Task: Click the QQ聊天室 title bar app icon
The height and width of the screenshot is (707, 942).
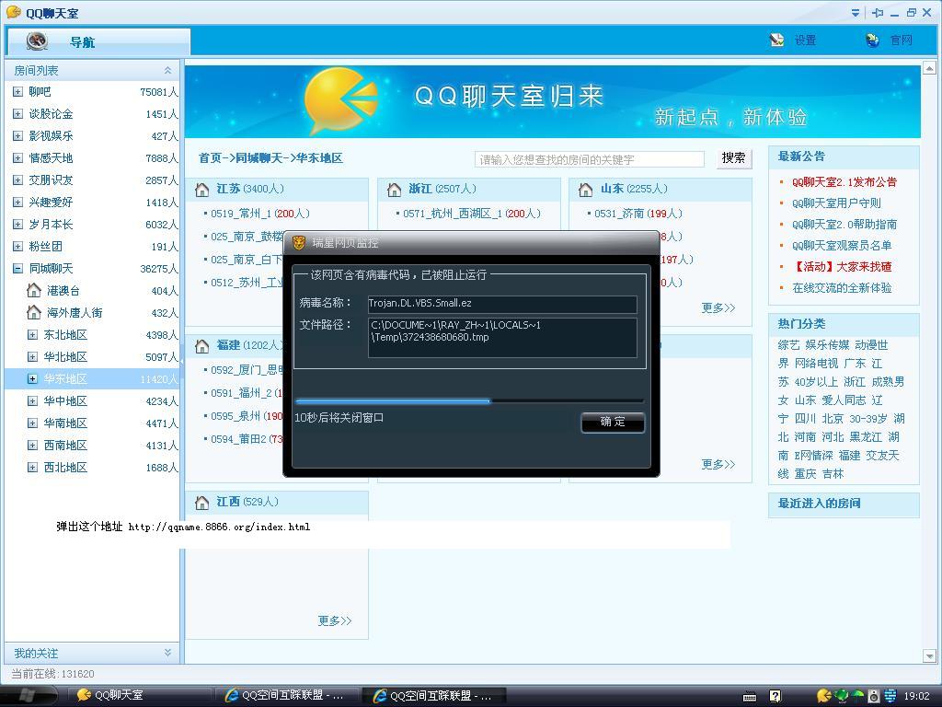Action: (13, 12)
